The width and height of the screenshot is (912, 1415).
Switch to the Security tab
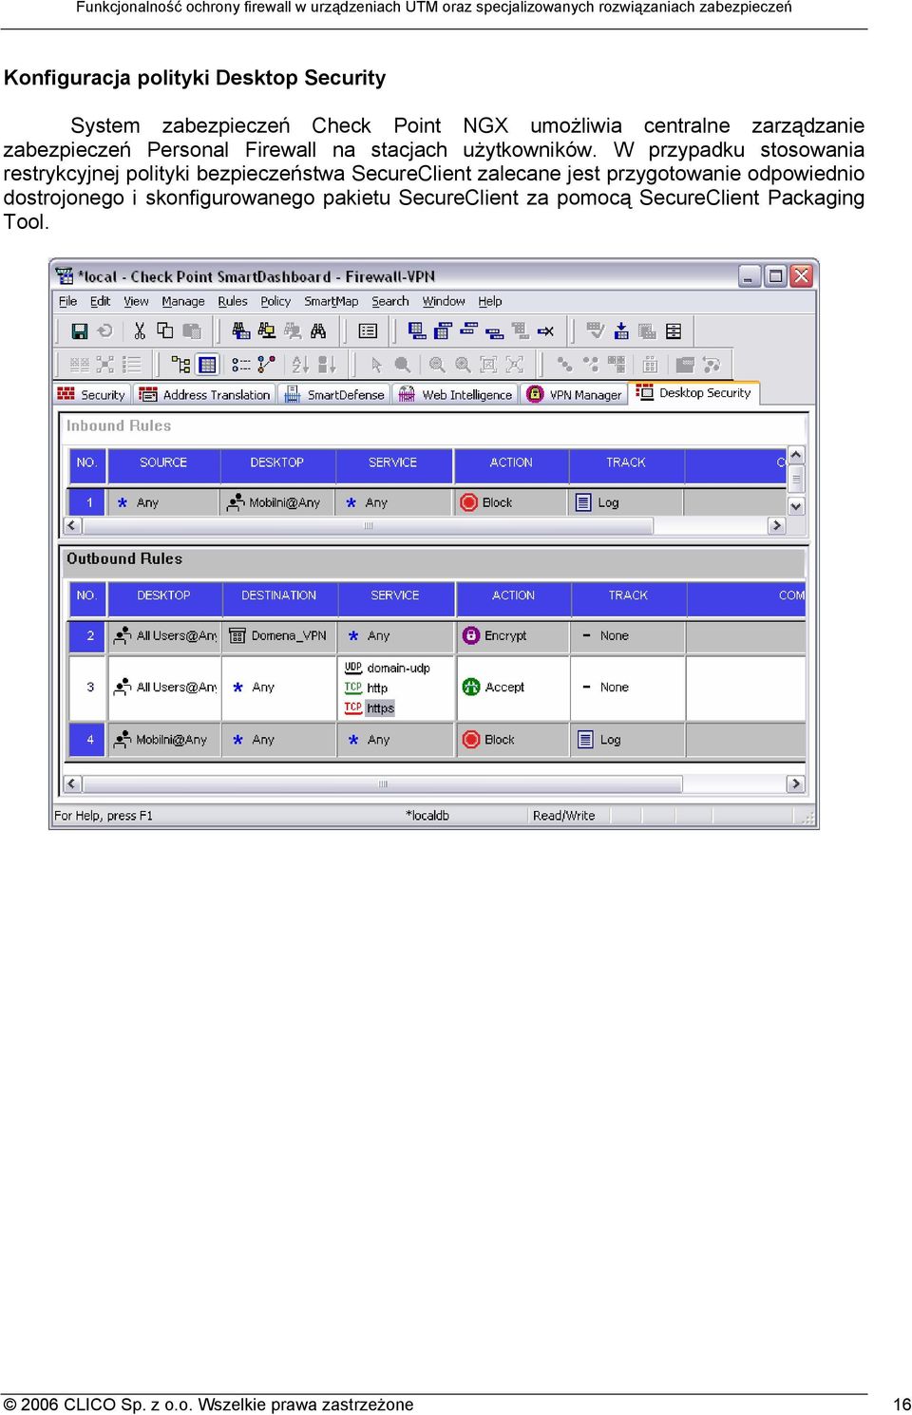[92, 394]
